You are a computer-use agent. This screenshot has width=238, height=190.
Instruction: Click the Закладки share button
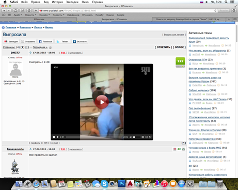[11, 41]
